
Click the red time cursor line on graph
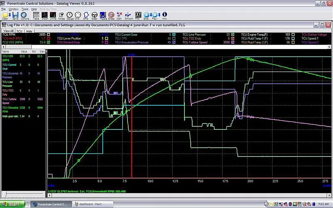coord(132,117)
